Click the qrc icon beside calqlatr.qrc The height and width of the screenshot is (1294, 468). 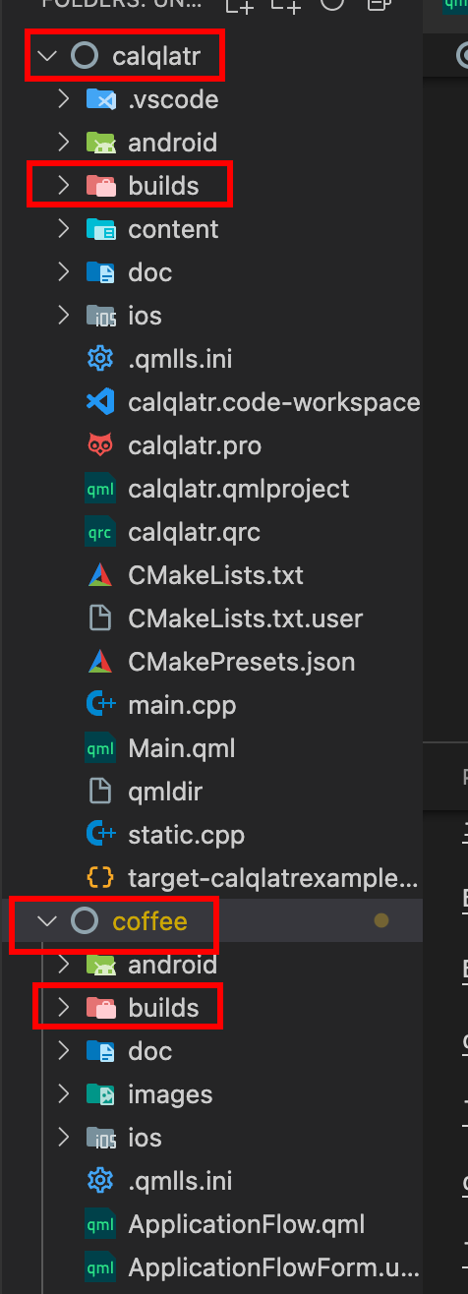pos(100,532)
